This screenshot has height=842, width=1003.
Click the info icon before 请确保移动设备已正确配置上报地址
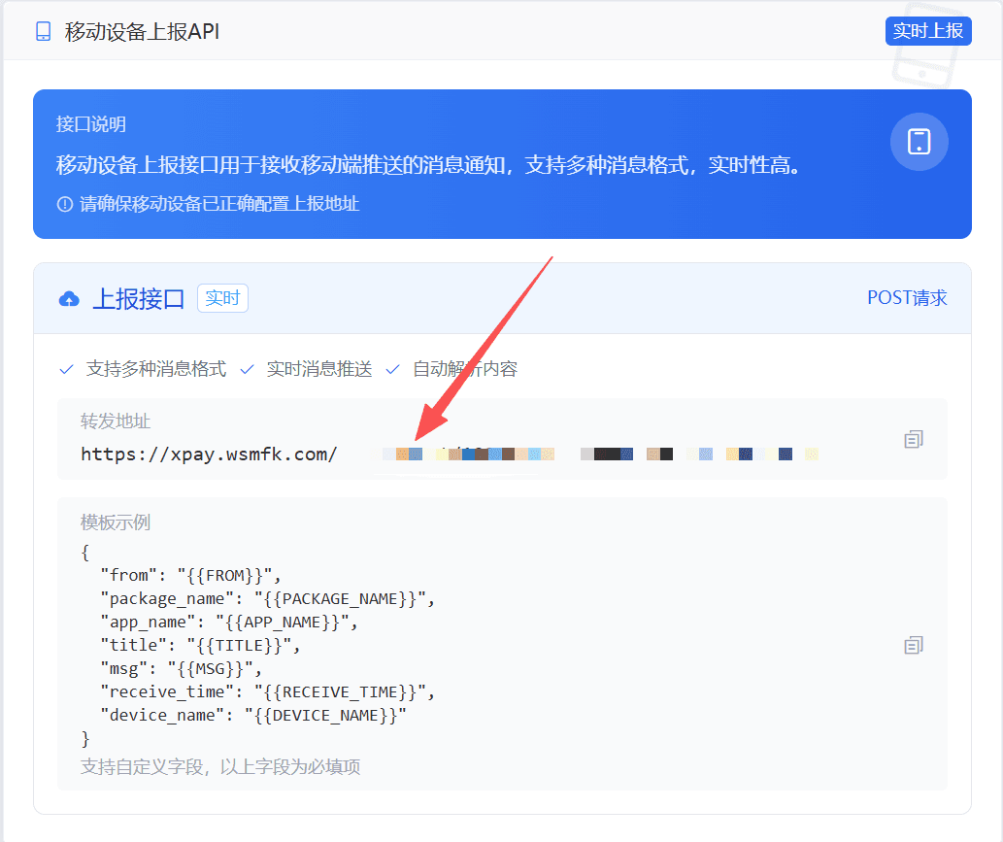[x=65, y=204]
